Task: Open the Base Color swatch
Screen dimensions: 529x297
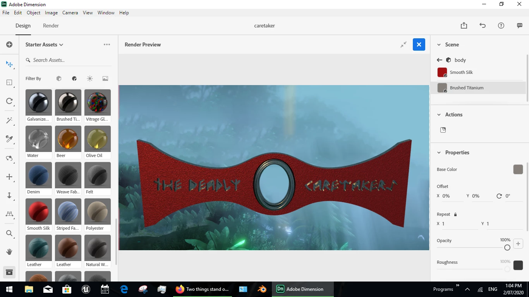Action: (518, 169)
